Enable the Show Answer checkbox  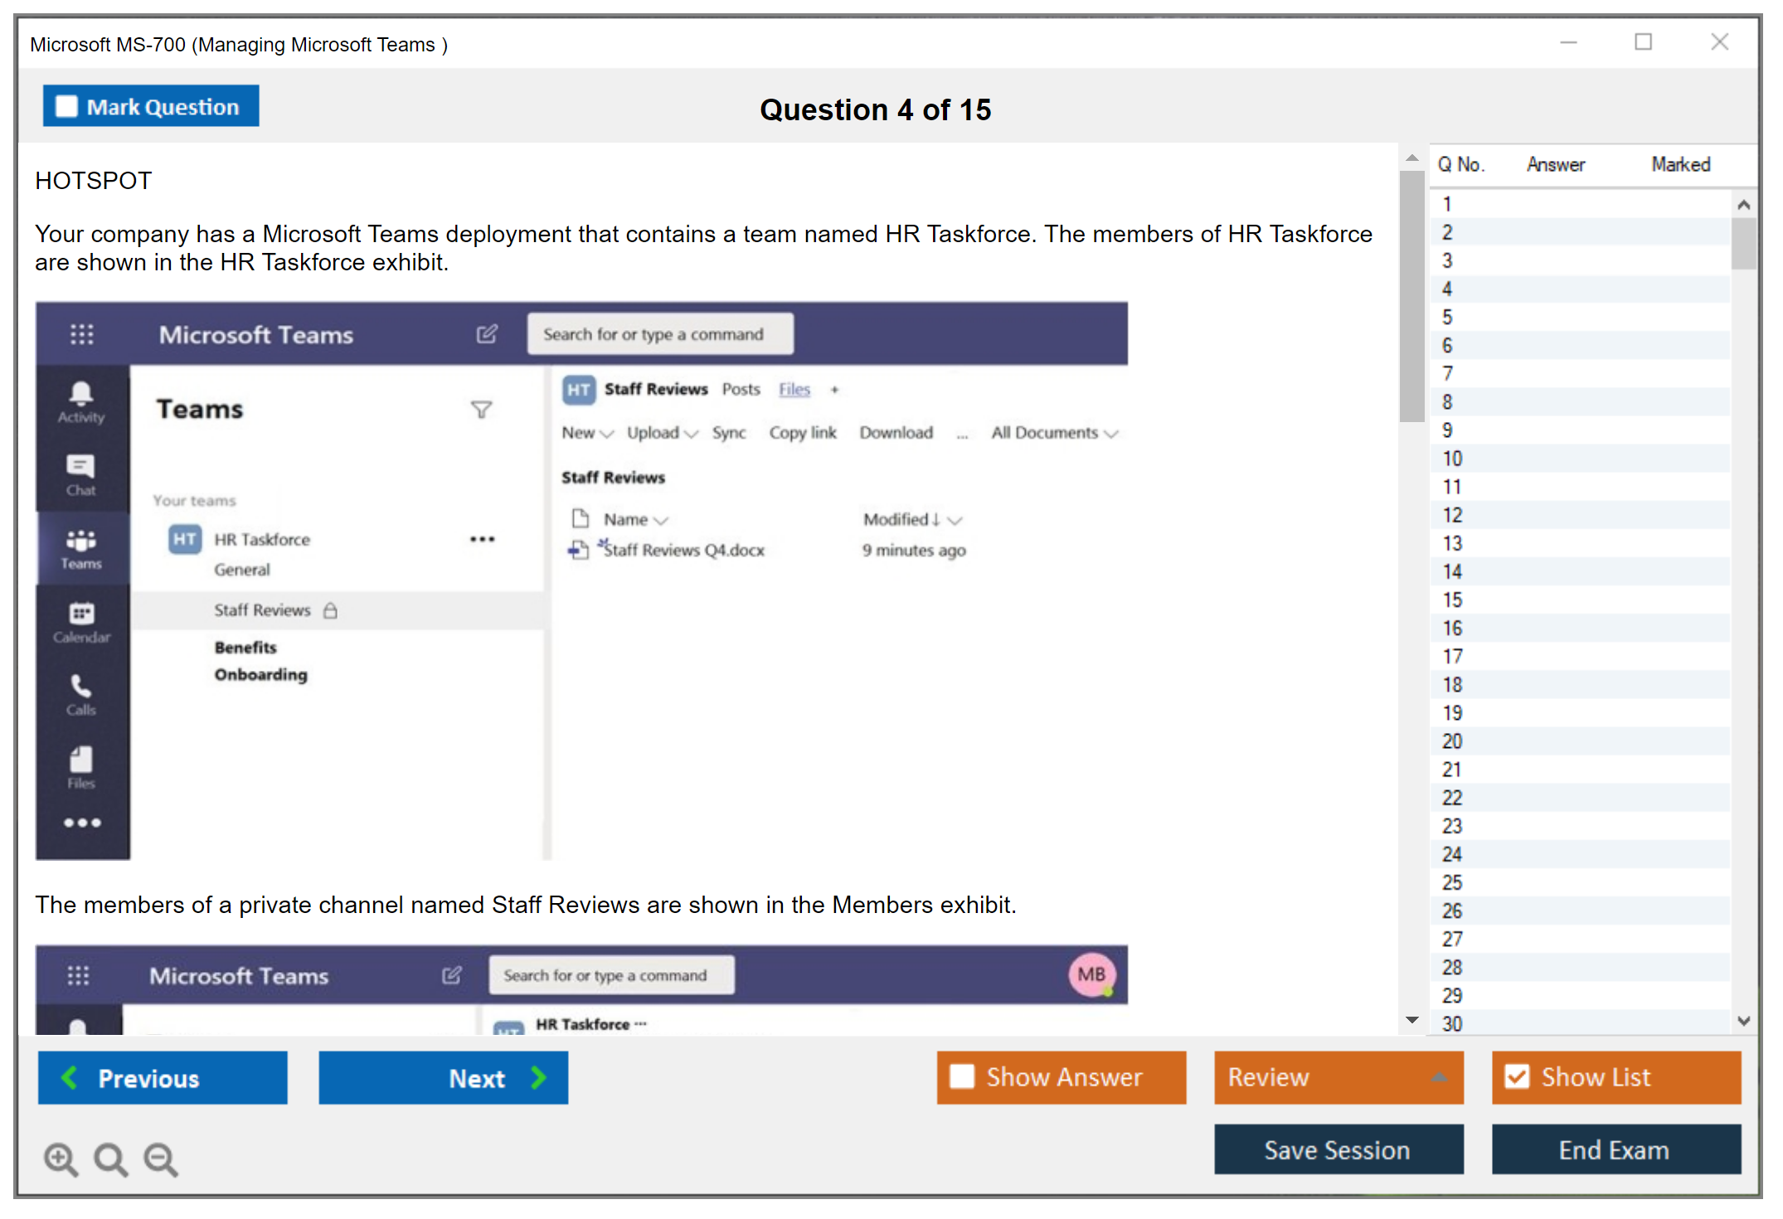point(962,1077)
